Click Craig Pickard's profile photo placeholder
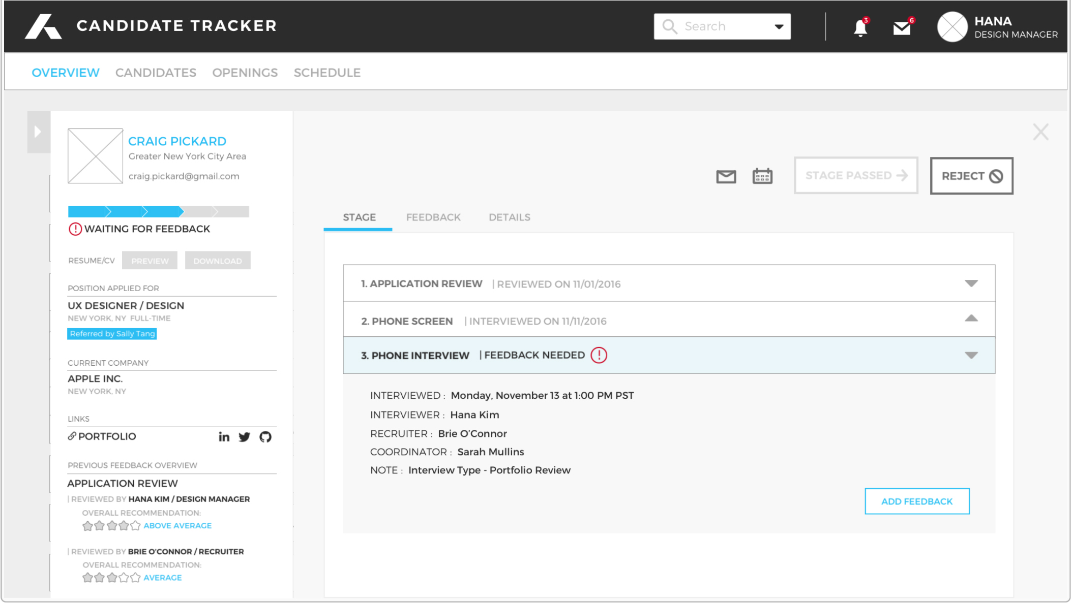Image resolution: width=1071 pixels, height=603 pixels. pyautogui.click(x=95, y=156)
